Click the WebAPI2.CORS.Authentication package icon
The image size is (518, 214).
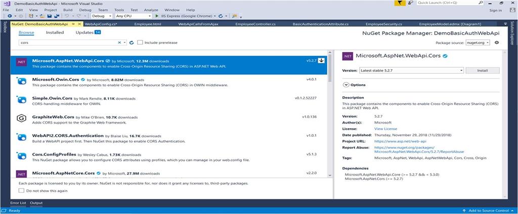tap(21, 137)
